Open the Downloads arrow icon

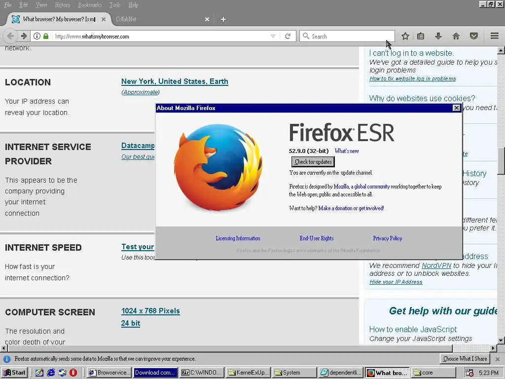[438, 36]
